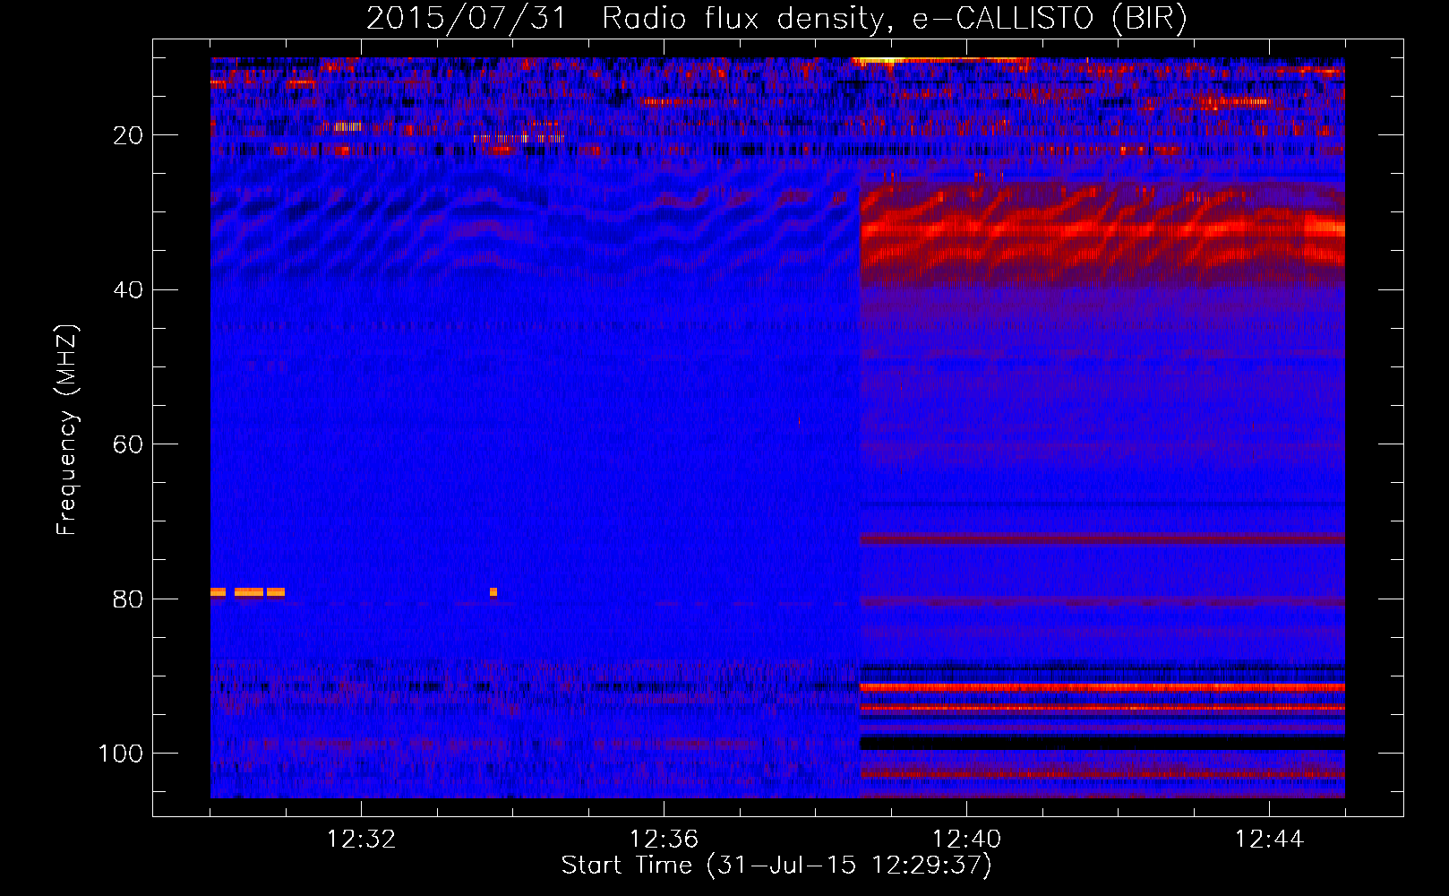This screenshot has height=896, width=1449.
Task: Click the 60 frequency tick label
Action: pyautogui.click(x=128, y=444)
